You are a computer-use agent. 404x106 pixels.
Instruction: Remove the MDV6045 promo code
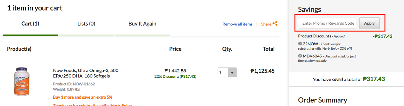click(x=300, y=56)
